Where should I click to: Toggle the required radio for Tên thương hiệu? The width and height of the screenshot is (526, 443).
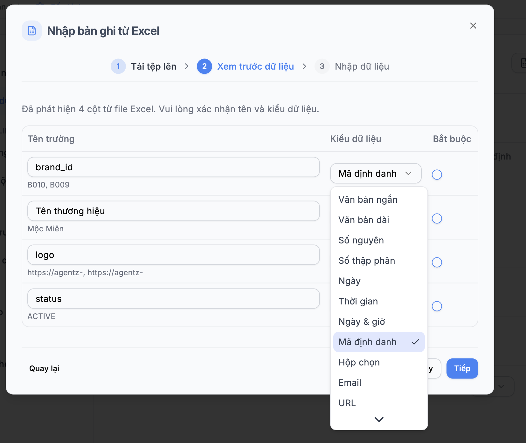click(437, 219)
